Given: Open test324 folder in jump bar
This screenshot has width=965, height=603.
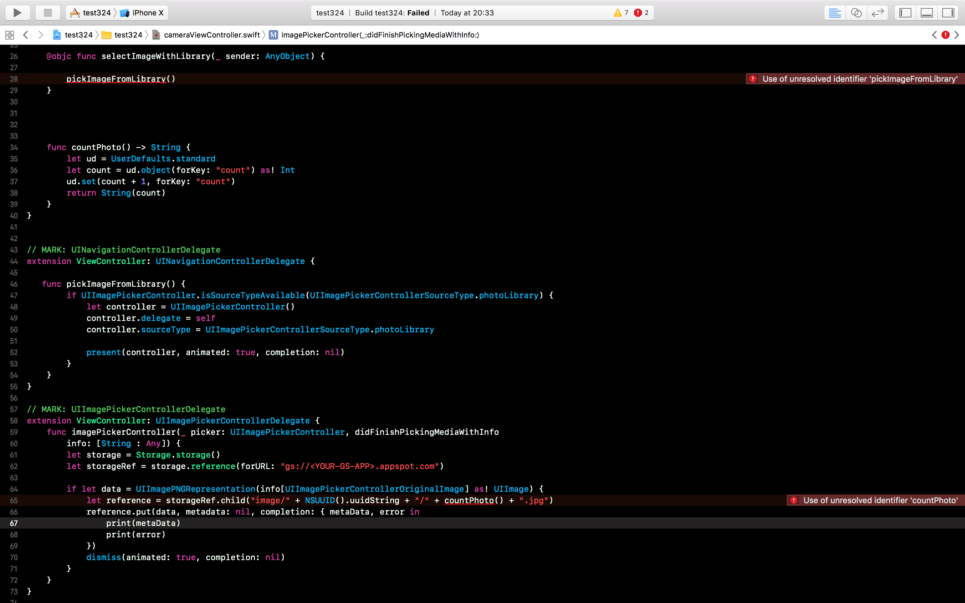Looking at the screenshot, I should 122,35.
